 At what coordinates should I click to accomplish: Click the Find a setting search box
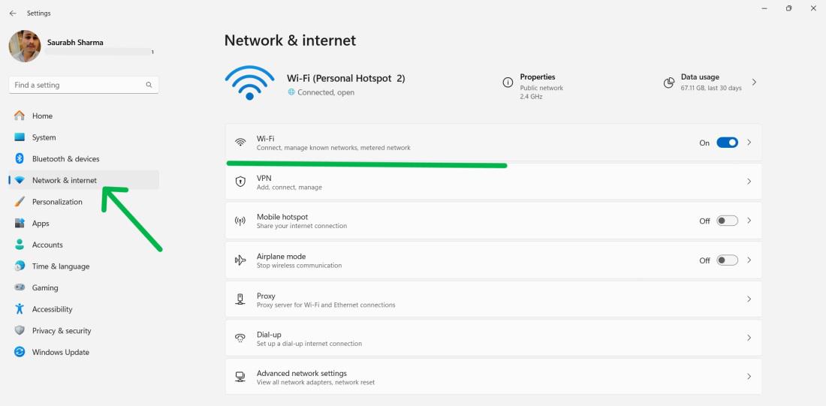coord(79,85)
